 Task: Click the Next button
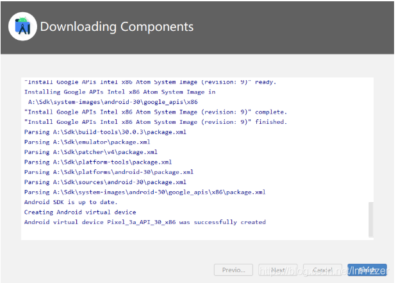[x=278, y=270]
